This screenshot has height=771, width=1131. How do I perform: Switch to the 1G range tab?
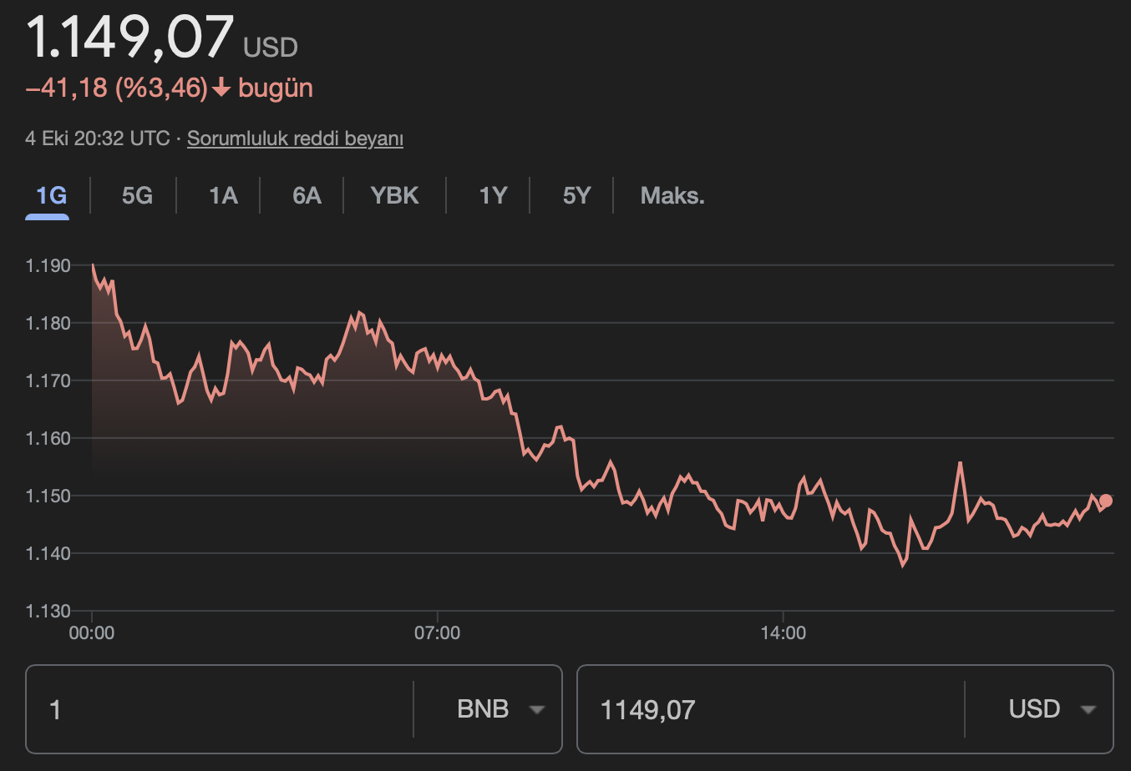point(51,196)
